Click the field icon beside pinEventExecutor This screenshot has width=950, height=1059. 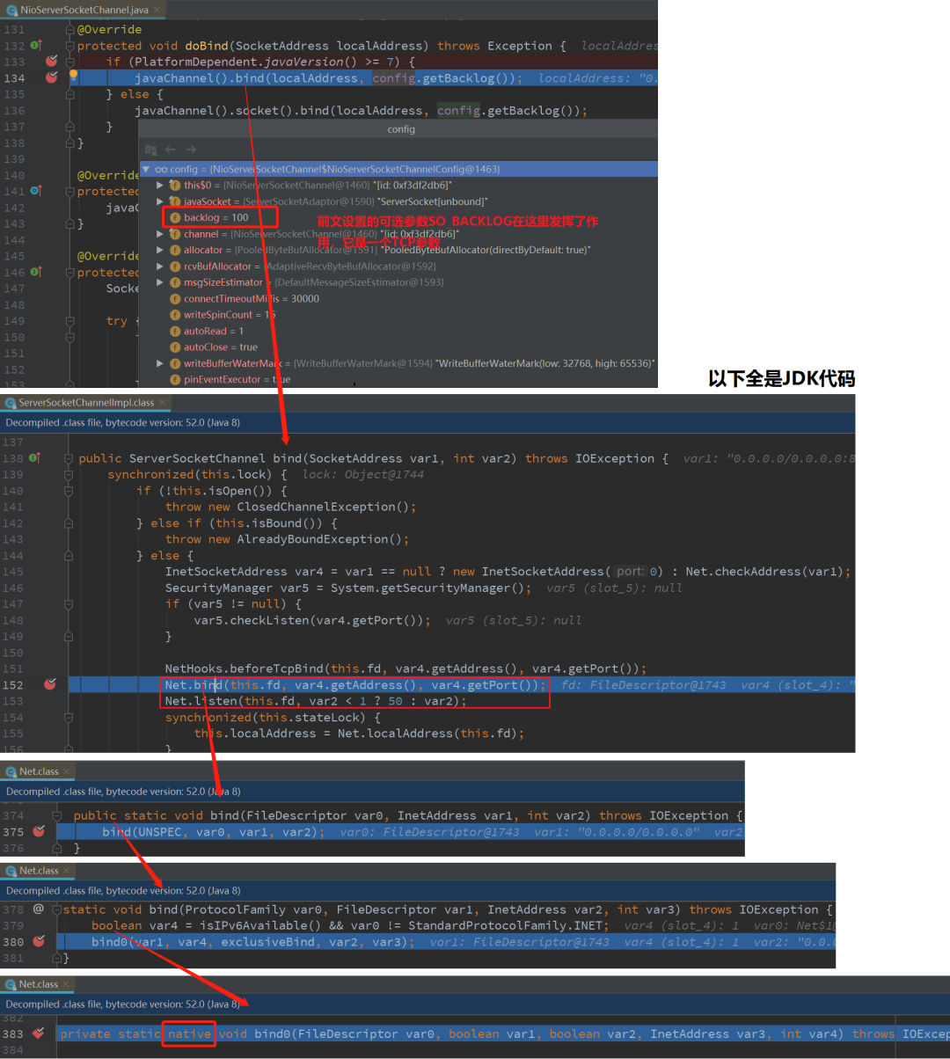(175, 380)
